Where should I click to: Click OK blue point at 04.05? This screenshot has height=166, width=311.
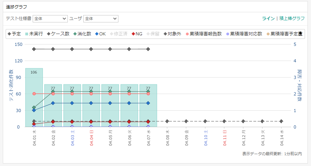click(x=110, y=103)
